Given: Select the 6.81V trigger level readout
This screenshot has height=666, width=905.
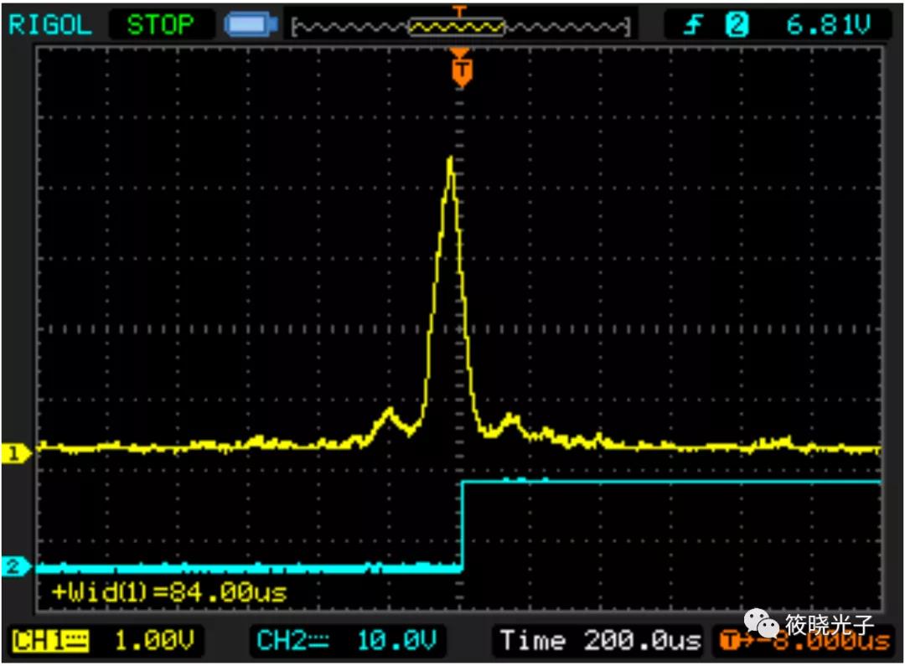Looking at the screenshot, I should pyautogui.click(x=826, y=25).
